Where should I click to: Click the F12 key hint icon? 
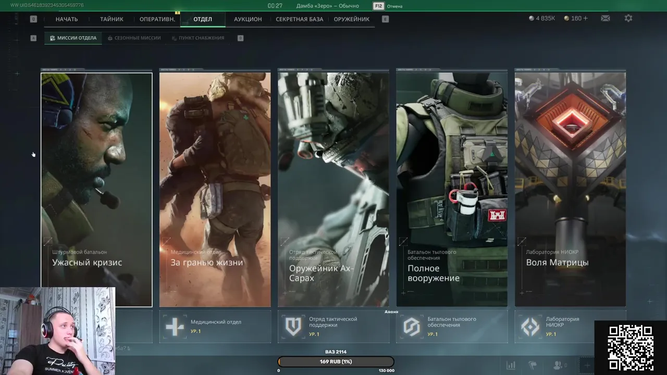pos(378,6)
